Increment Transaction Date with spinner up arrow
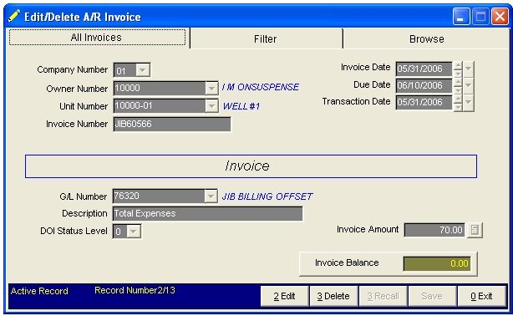 click(458, 99)
